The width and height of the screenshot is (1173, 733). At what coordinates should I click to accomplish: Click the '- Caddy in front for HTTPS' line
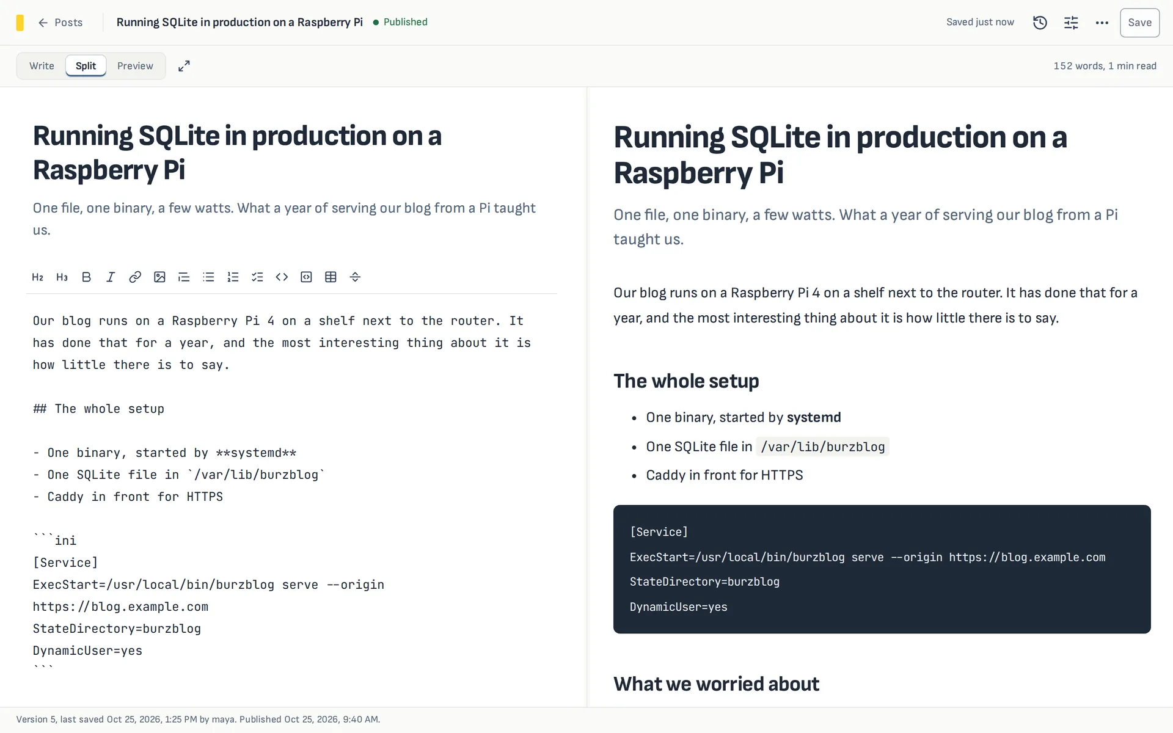pyautogui.click(x=128, y=497)
